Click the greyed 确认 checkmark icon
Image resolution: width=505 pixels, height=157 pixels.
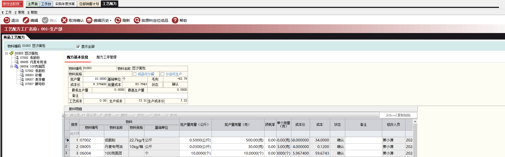pyautogui.click(x=45, y=20)
